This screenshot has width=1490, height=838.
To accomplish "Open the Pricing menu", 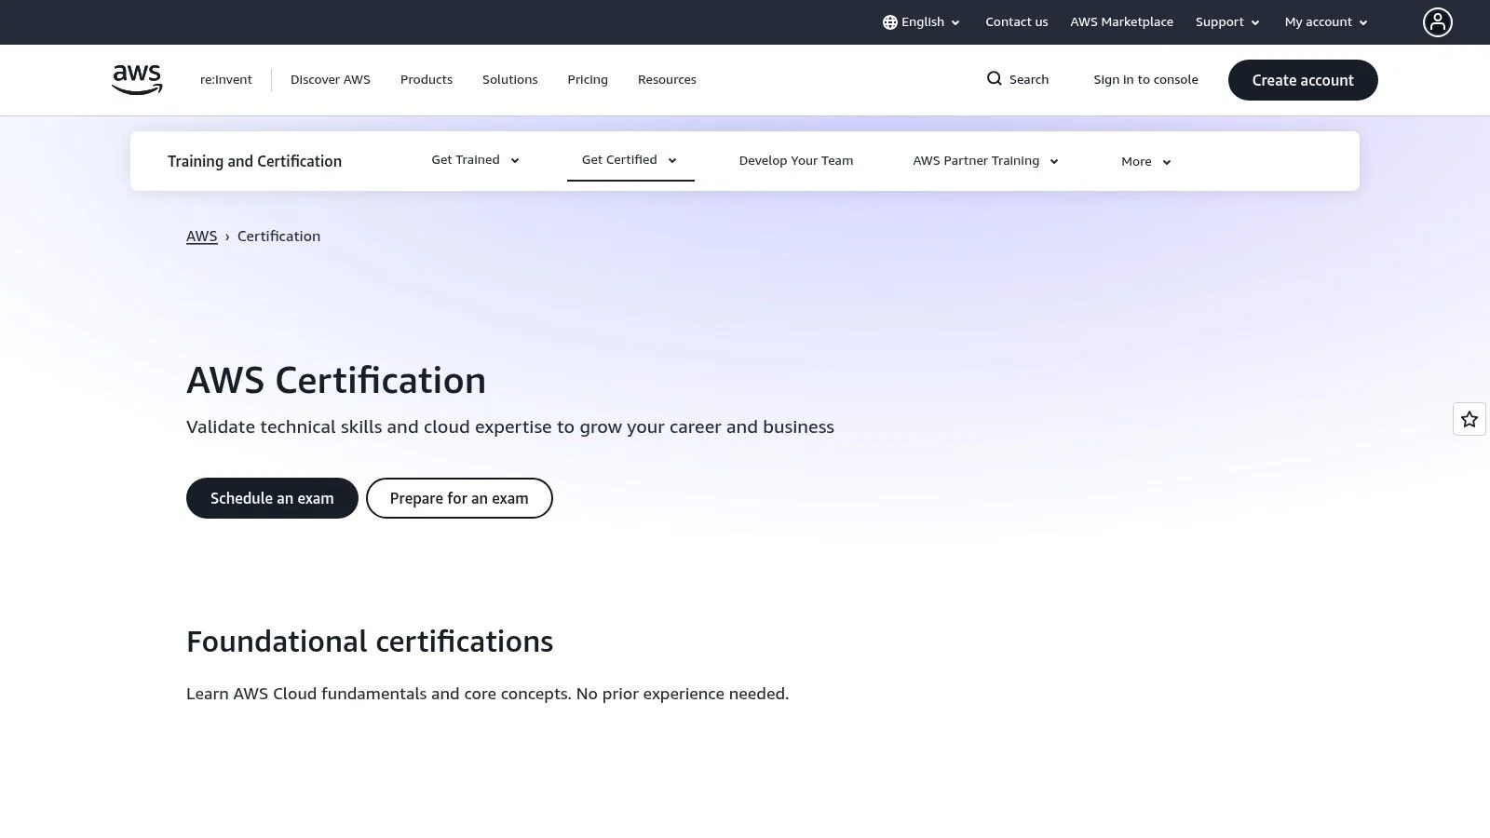I will click(x=588, y=80).
